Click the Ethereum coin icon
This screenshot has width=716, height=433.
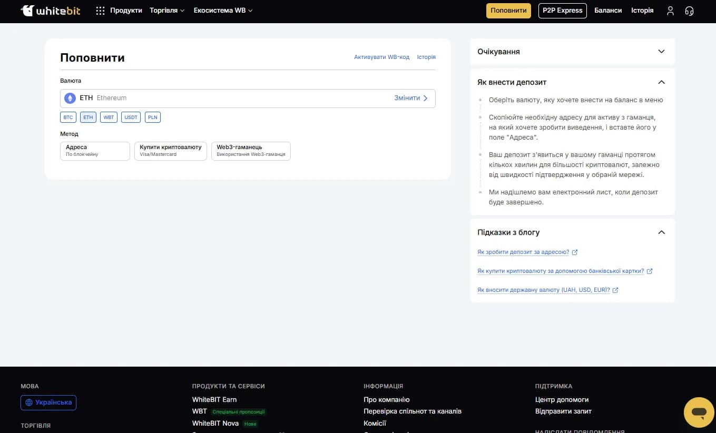(70, 98)
